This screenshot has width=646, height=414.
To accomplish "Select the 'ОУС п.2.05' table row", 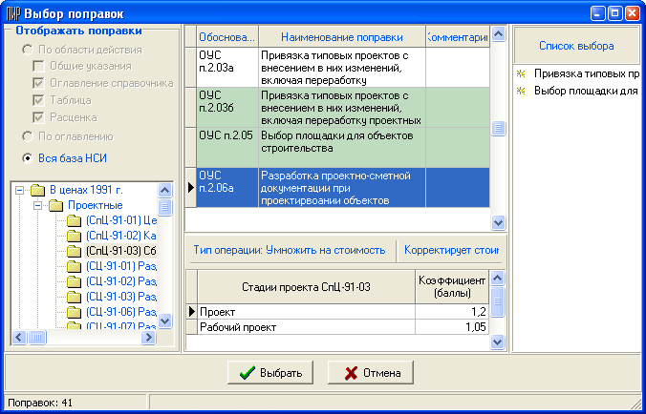I will click(339, 141).
